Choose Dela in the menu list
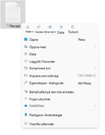Viewport: 105px width, 135px height. 60,54
